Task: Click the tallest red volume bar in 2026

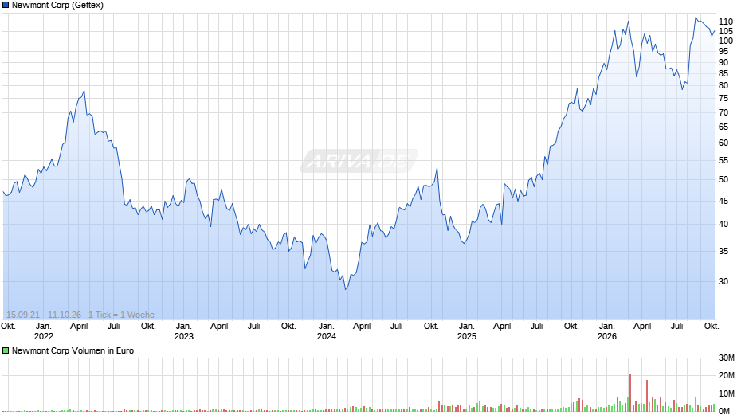Action: tap(630, 392)
